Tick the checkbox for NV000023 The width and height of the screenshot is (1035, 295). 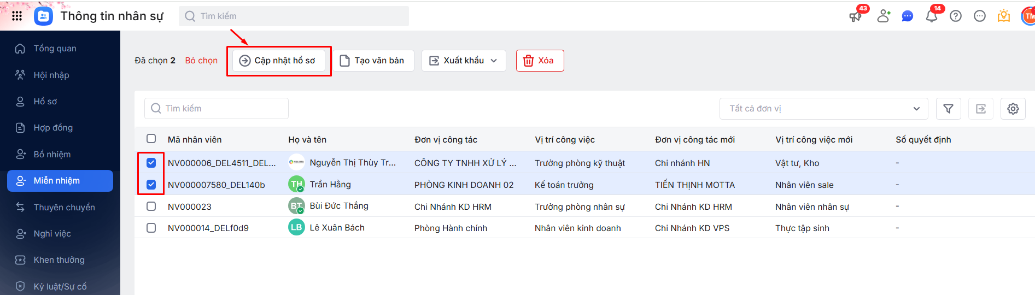(x=151, y=206)
